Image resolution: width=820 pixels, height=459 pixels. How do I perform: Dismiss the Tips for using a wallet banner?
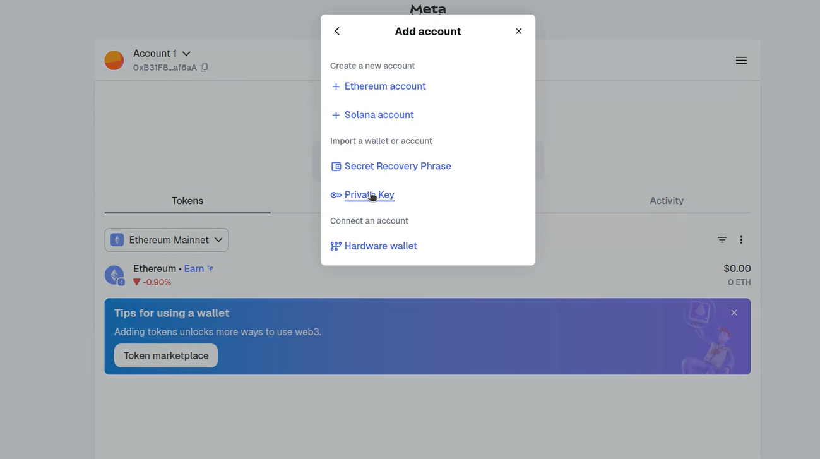click(x=734, y=313)
